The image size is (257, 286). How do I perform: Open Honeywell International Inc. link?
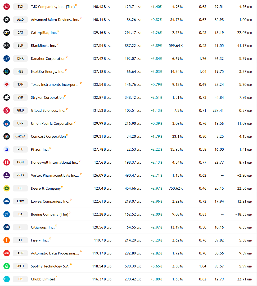[x=55, y=162]
